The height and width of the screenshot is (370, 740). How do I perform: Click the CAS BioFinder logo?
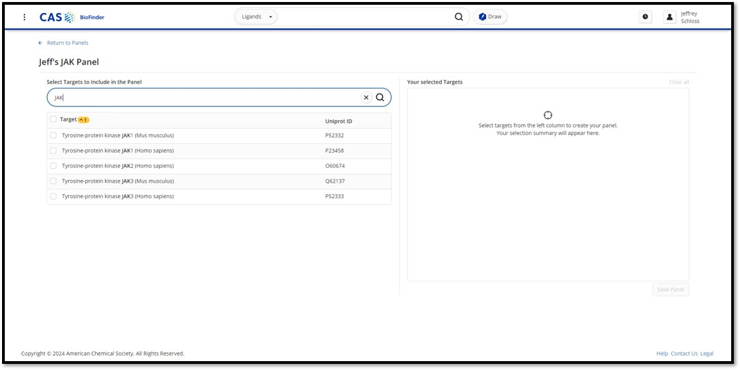pyautogui.click(x=72, y=17)
